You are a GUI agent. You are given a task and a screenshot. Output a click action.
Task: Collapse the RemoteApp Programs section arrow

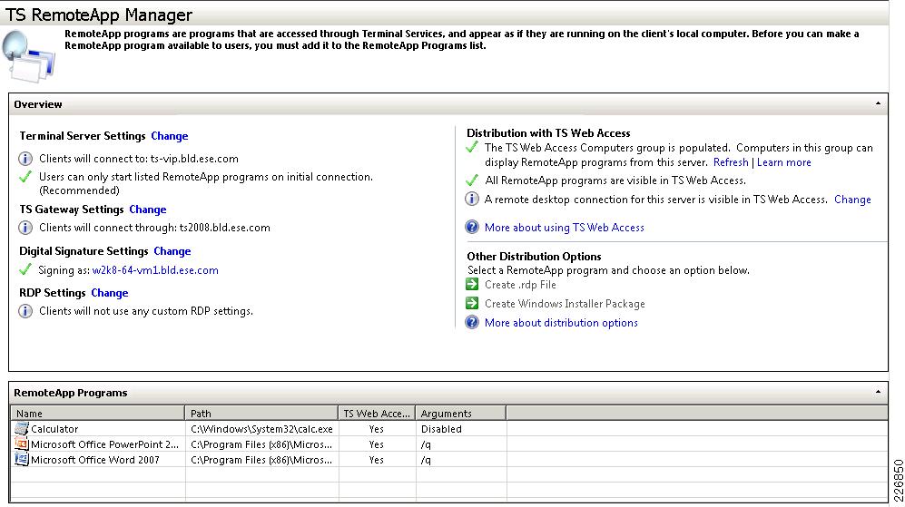point(878,392)
